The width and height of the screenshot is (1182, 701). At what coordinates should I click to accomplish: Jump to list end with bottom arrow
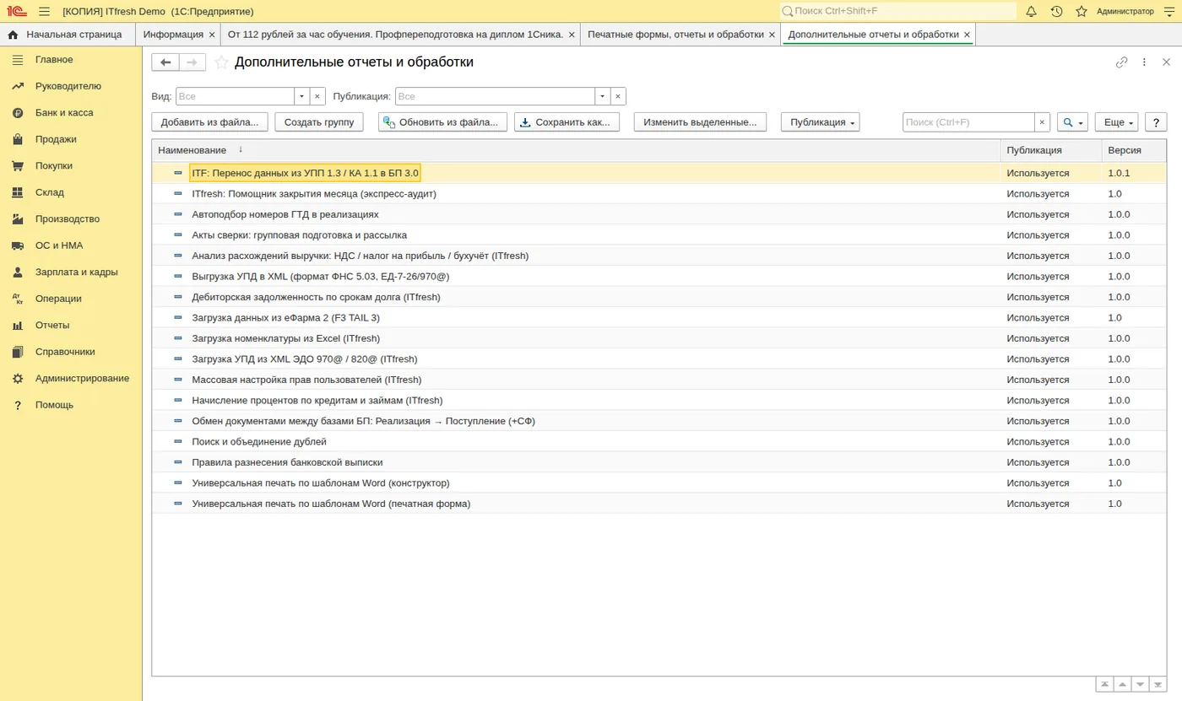pyautogui.click(x=1159, y=684)
